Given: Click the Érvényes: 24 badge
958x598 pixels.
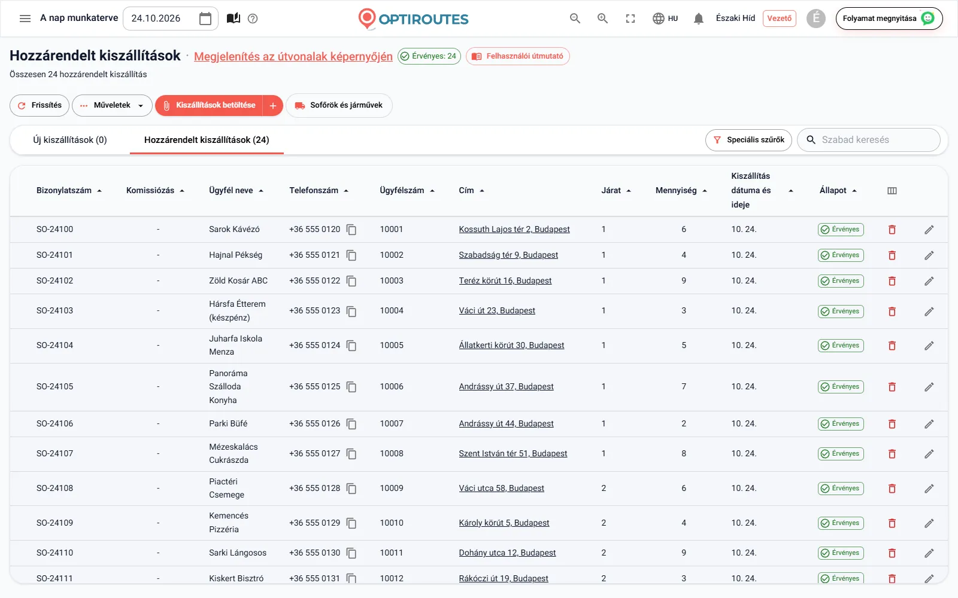Looking at the screenshot, I should pyautogui.click(x=429, y=56).
